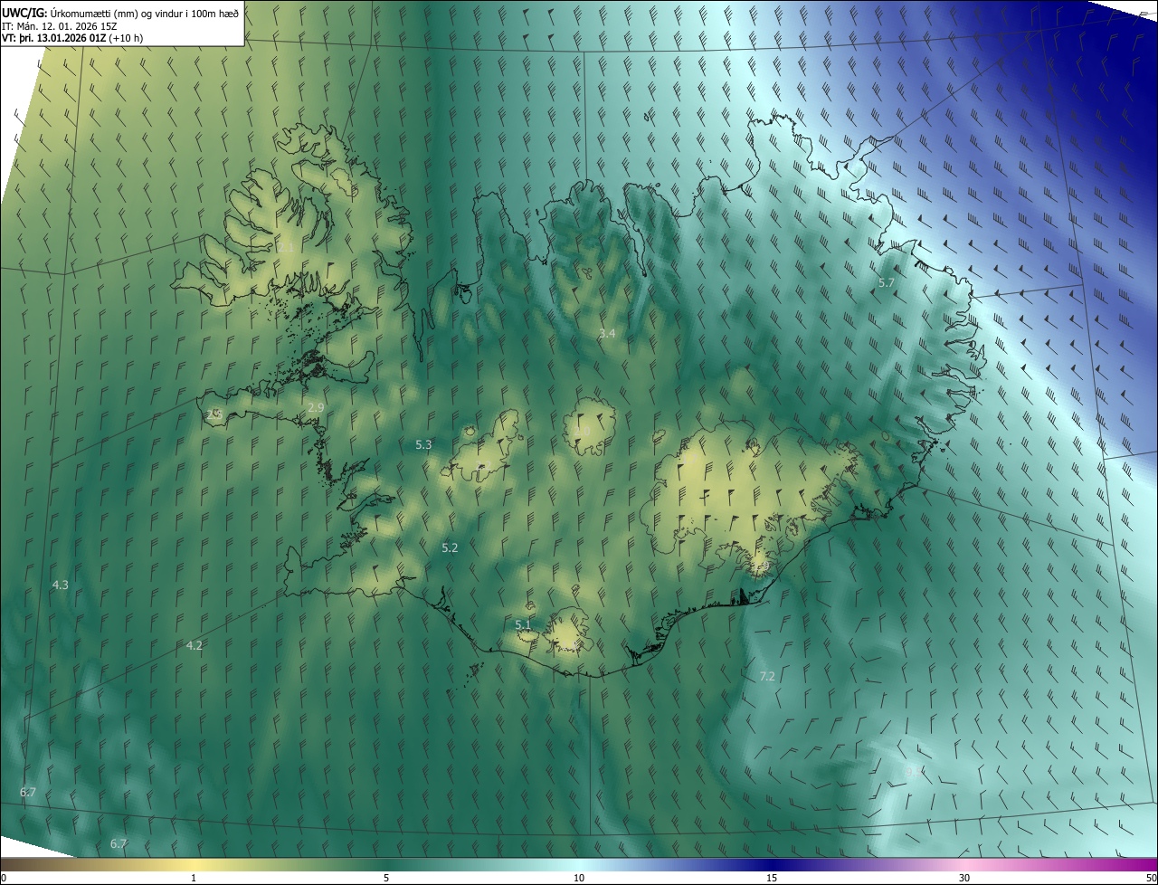Select the colour scale tick label 5
This screenshot has height=885, width=1158.
click(386, 878)
